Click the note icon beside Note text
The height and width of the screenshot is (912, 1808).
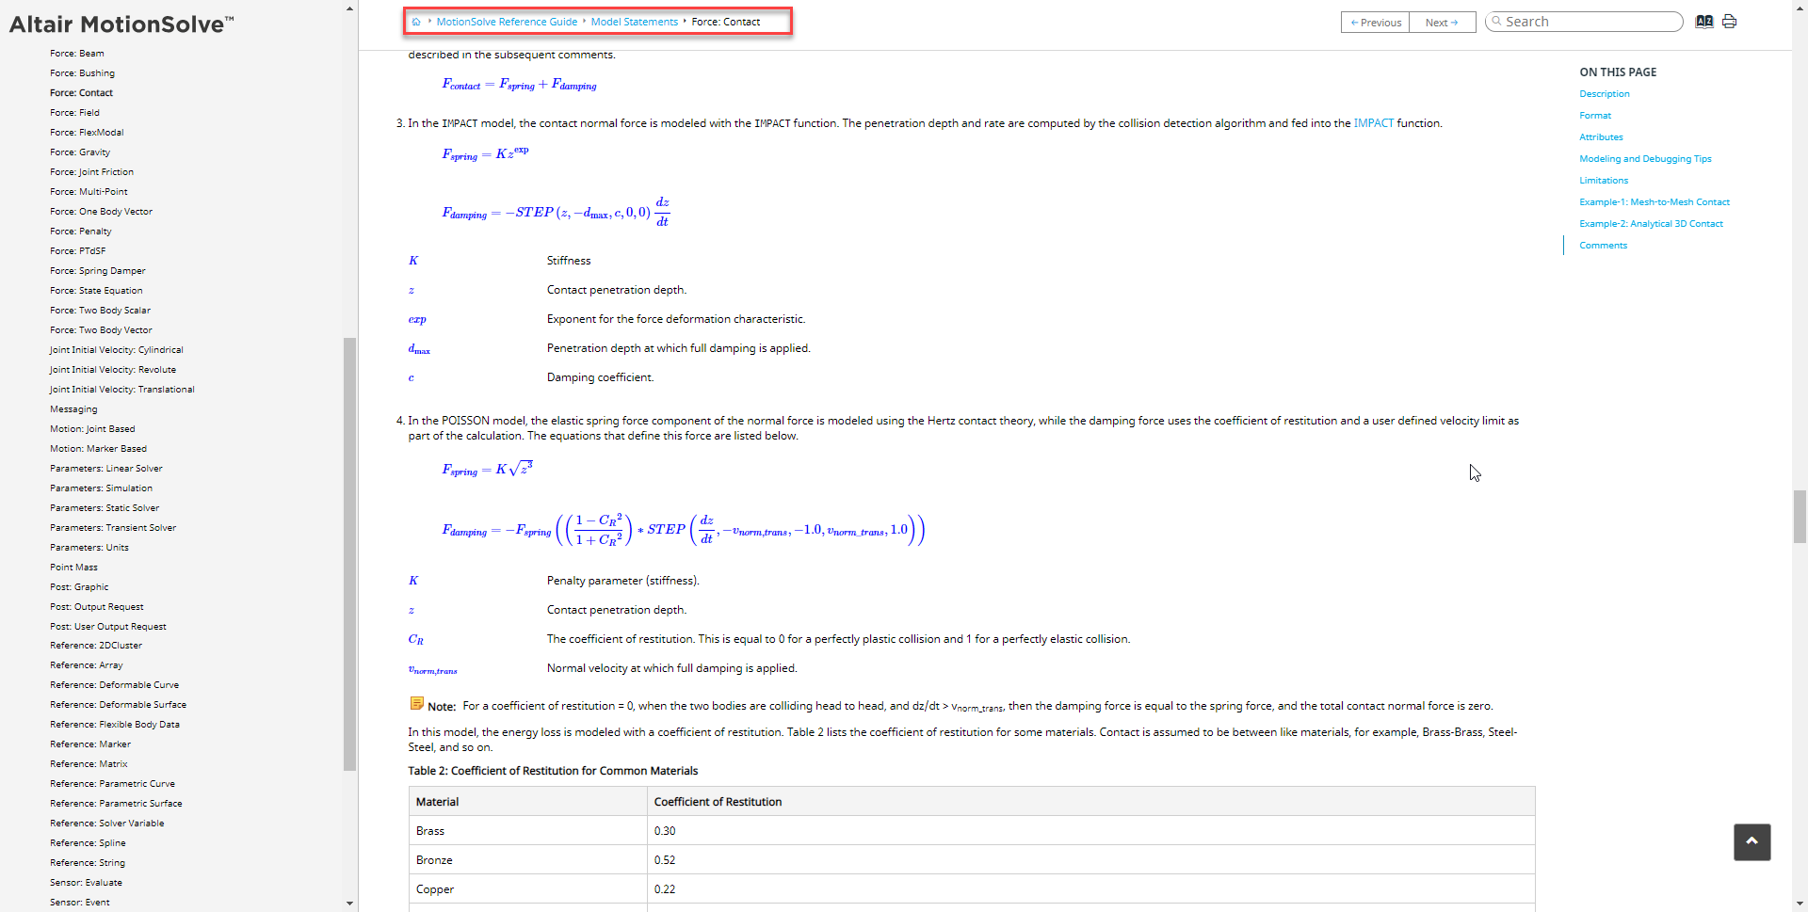tap(416, 703)
